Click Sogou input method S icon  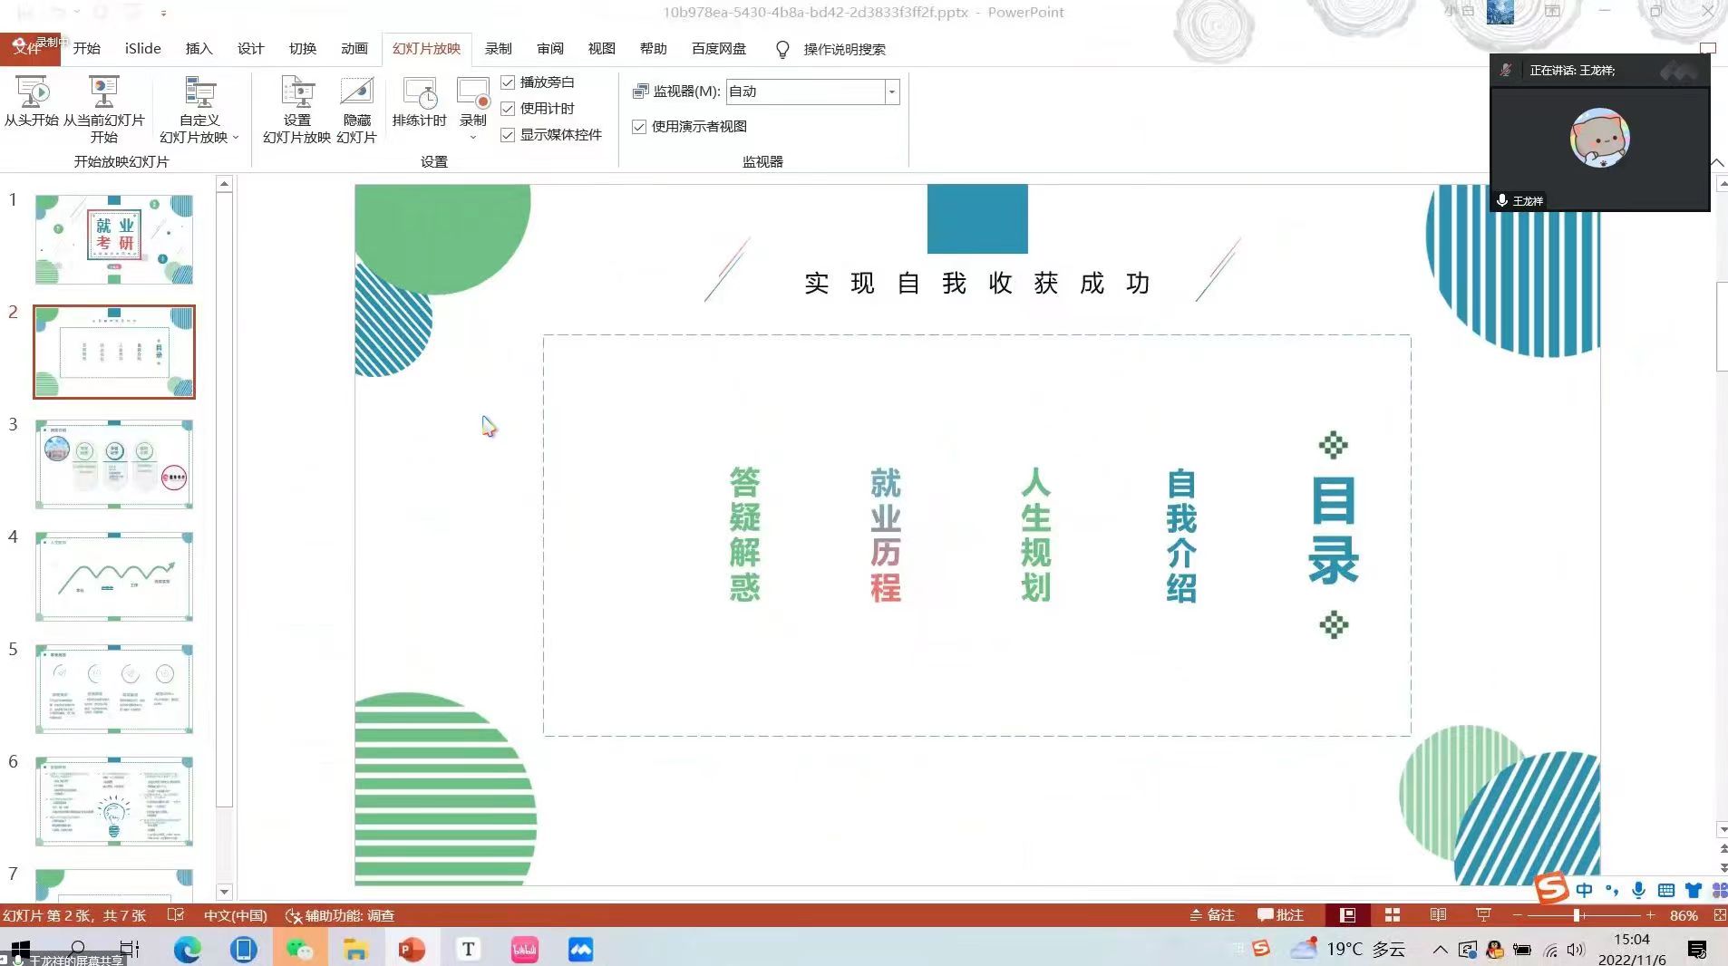click(x=1551, y=888)
